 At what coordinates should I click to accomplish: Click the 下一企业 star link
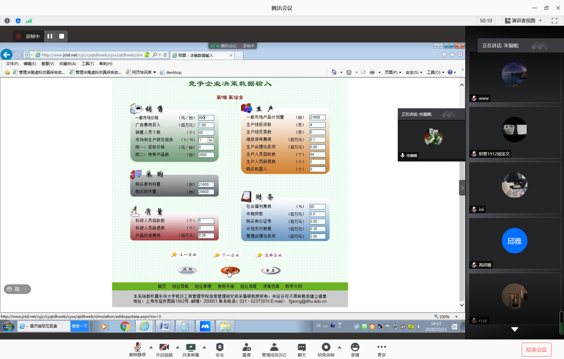[x=227, y=255]
